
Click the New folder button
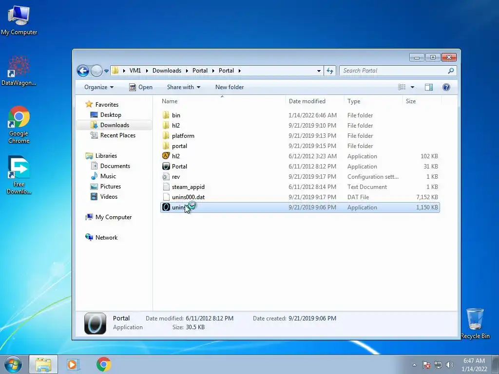tap(230, 87)
